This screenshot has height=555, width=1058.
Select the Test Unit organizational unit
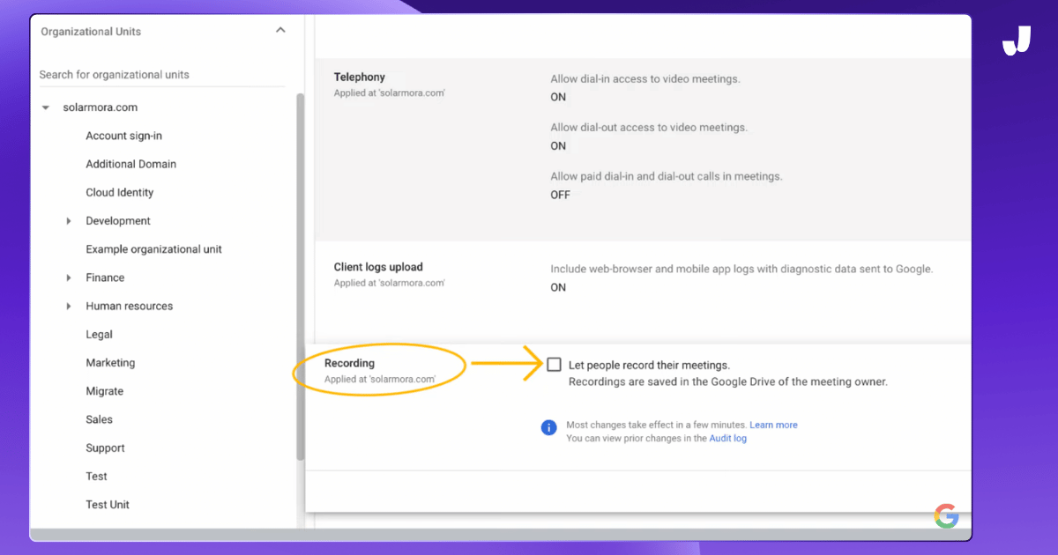[x=108, y=505]
